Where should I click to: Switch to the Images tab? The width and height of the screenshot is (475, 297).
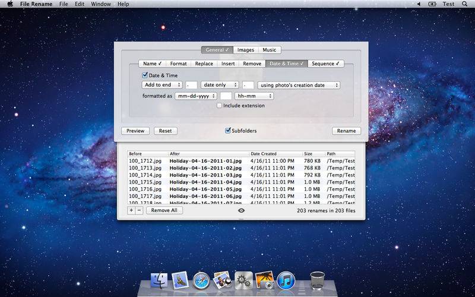click(246, 50)
